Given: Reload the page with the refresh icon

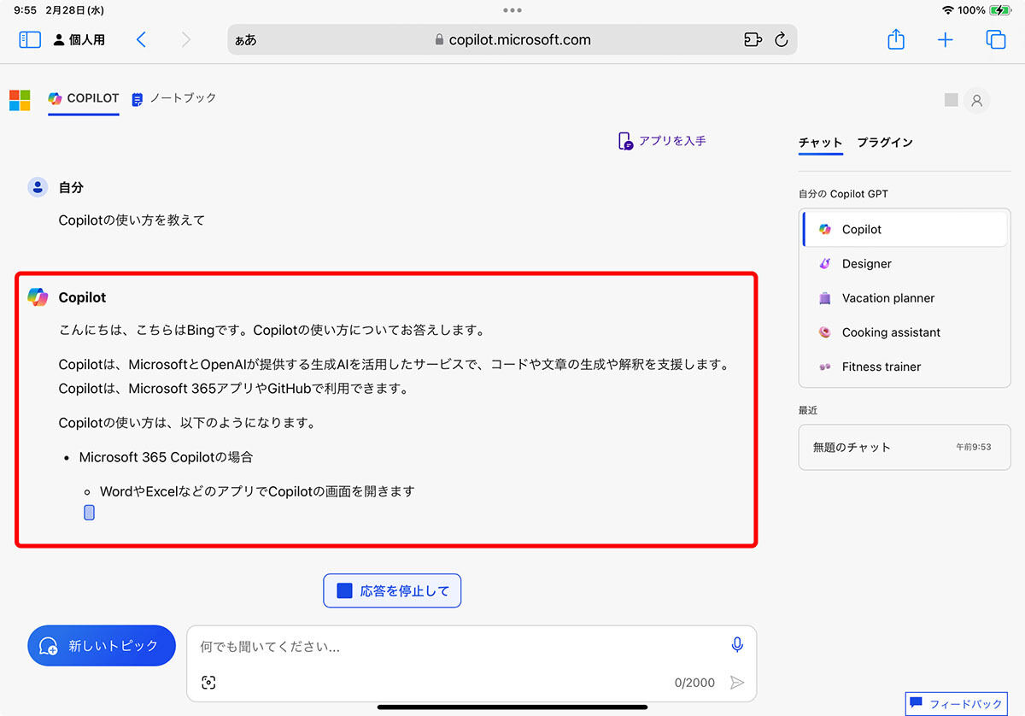Looking at the screenshot, I should coord(781,39).
